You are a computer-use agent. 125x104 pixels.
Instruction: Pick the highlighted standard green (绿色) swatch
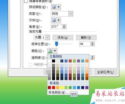pyautogui.click(x=70, y=88)
